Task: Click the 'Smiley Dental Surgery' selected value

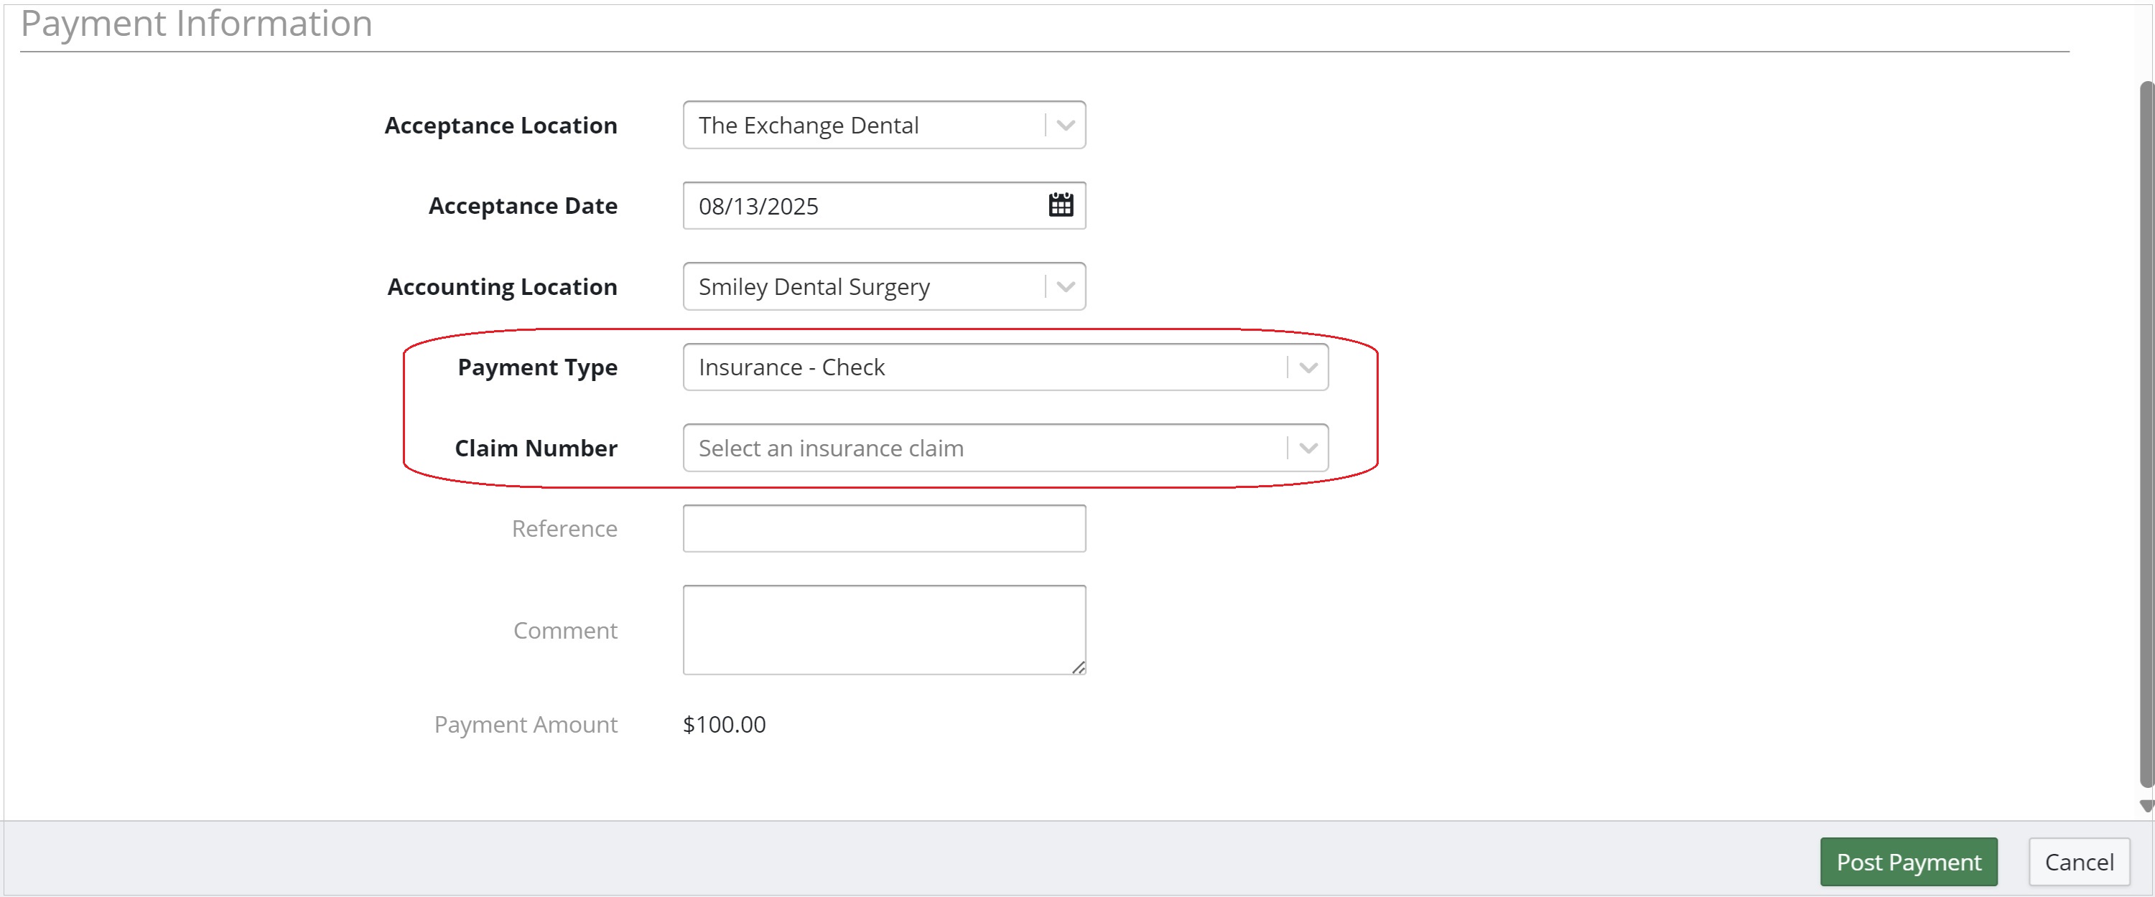Action: click(814, 287)
